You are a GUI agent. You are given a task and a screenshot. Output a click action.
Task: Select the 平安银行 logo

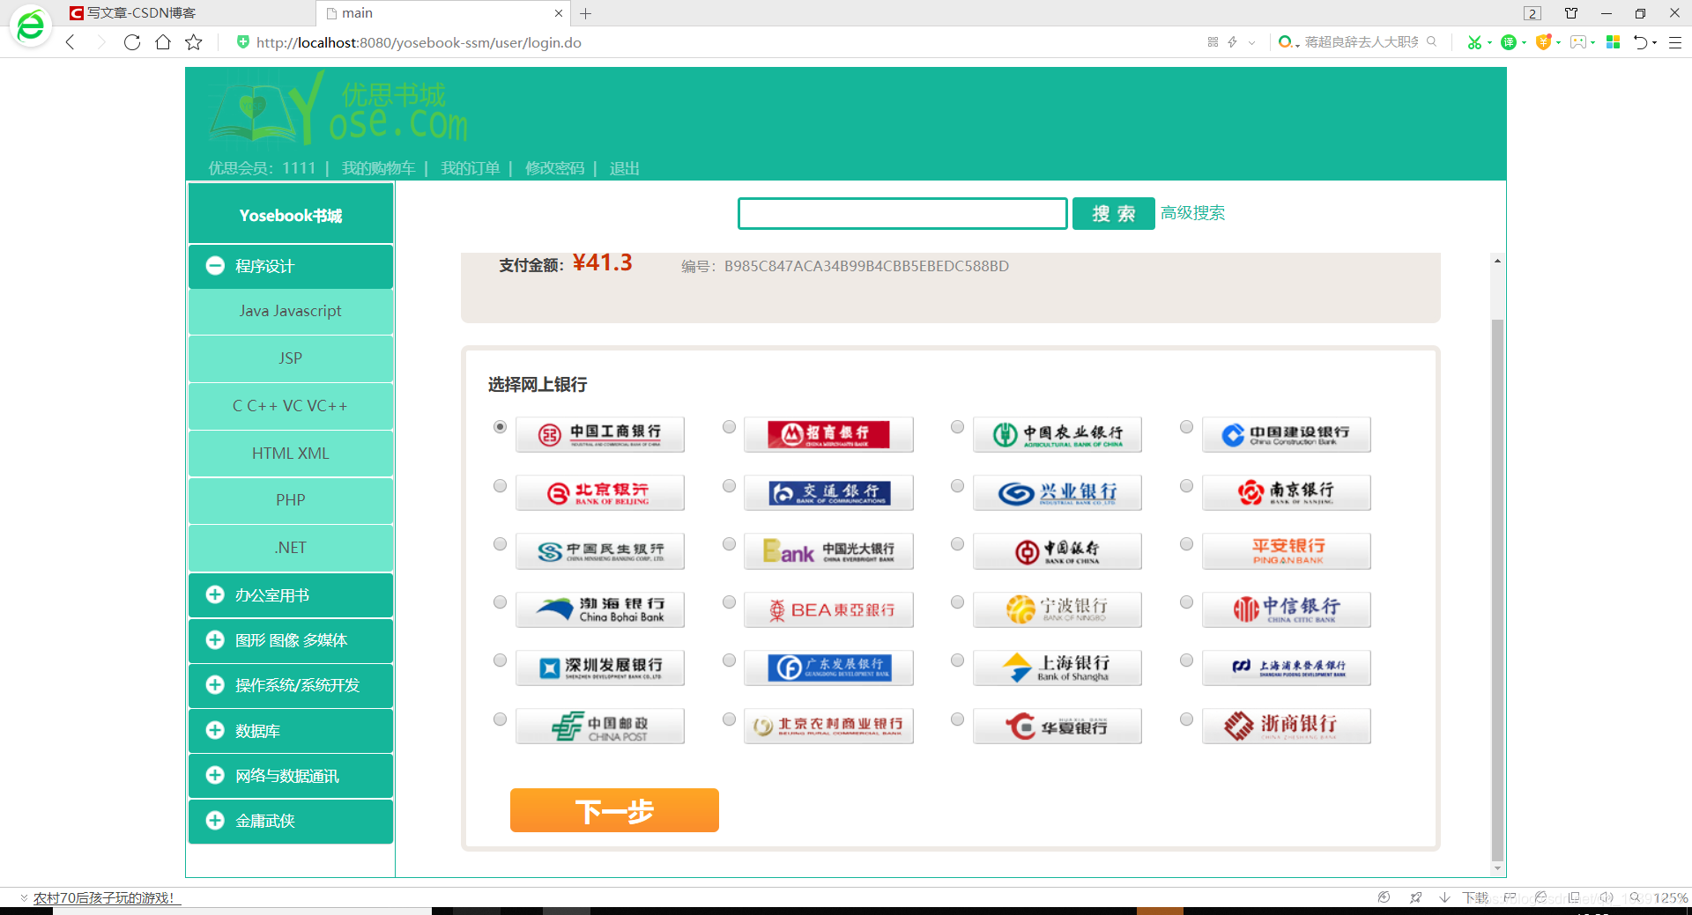point(1286,550)
